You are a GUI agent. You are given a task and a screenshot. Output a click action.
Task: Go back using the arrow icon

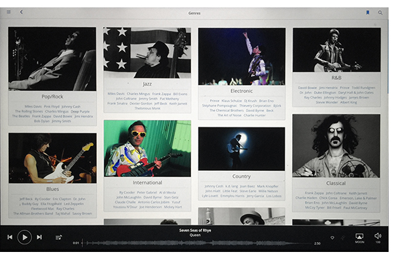(x=21, y=12)
